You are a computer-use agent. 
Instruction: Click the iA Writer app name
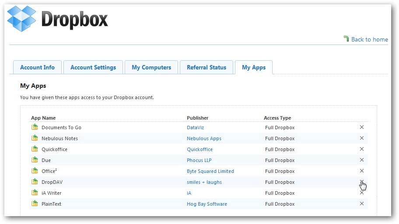[x=51, y=193]
